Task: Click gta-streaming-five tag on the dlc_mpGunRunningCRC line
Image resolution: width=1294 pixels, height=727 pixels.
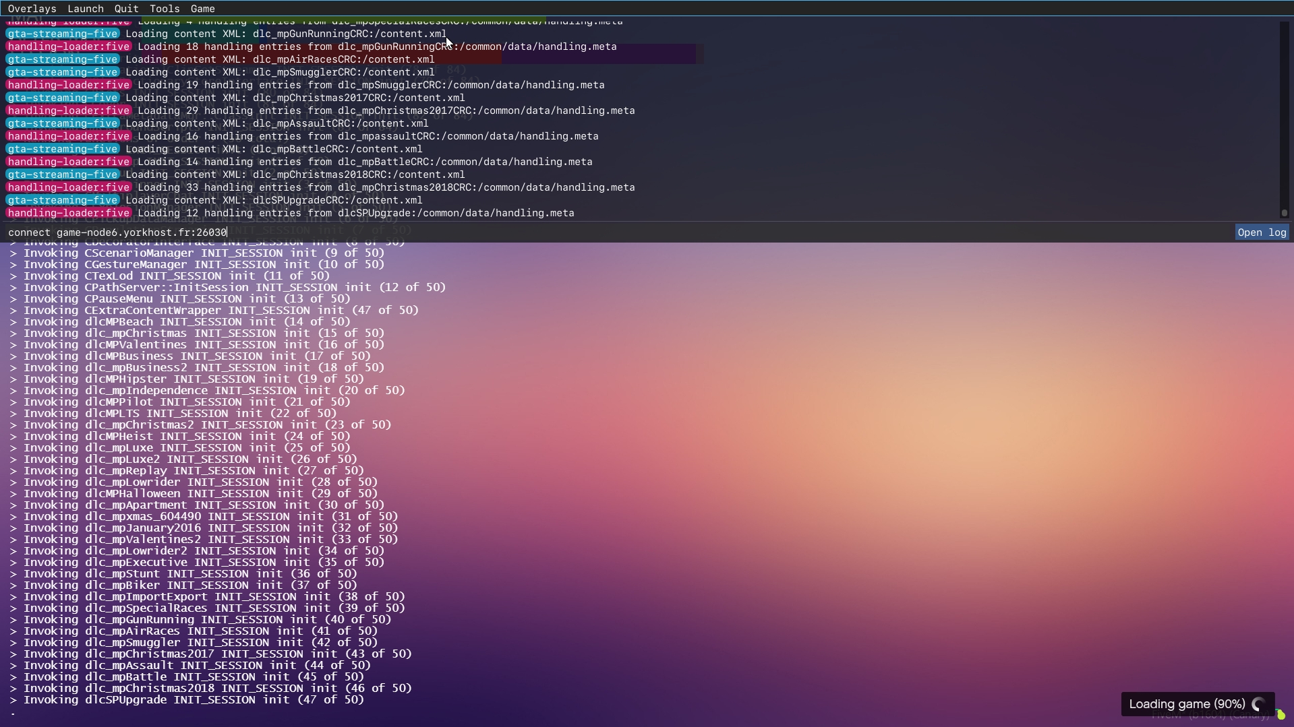Action: pyautogui.click(x=63, y=34)
